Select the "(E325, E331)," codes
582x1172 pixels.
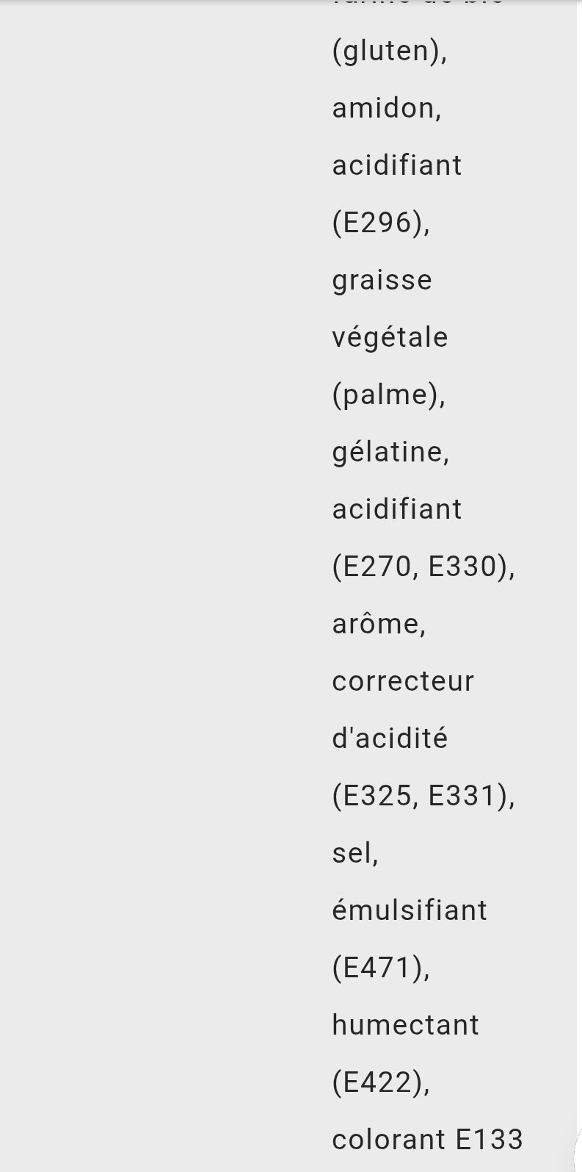point(423,796)
